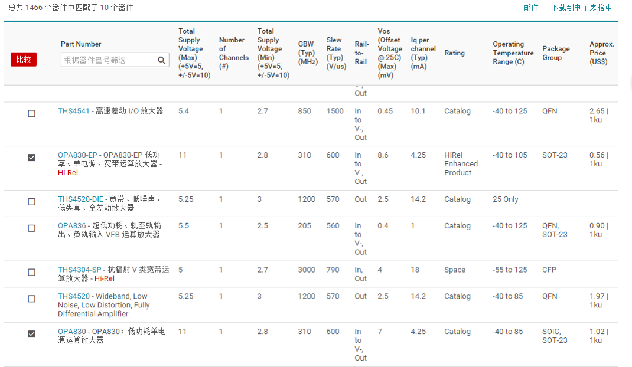Sort by Approx. Price (US$) header

click(x=602, y=53)
